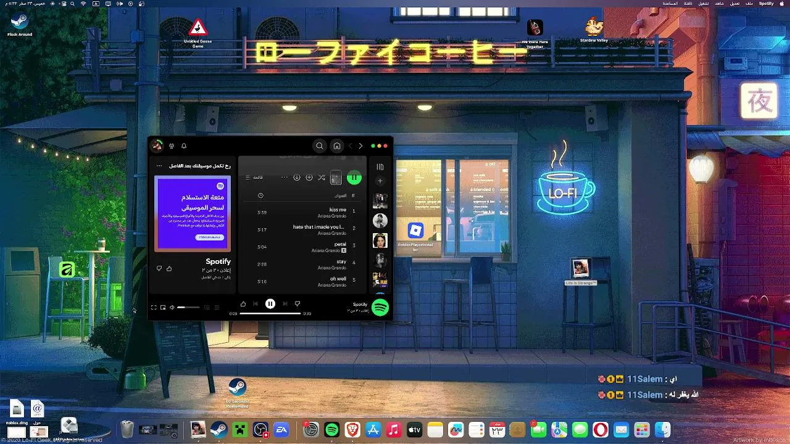Mute Spotify volume speaker icon
This screenshot has width=790, height=444.
click(172, 307)
